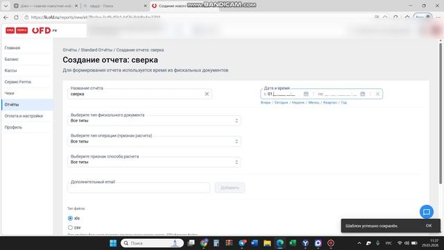The width and height of the screenshot is (444, 250).
Task: Dismiss the notification with OK
Action: [x=429, y=226]
